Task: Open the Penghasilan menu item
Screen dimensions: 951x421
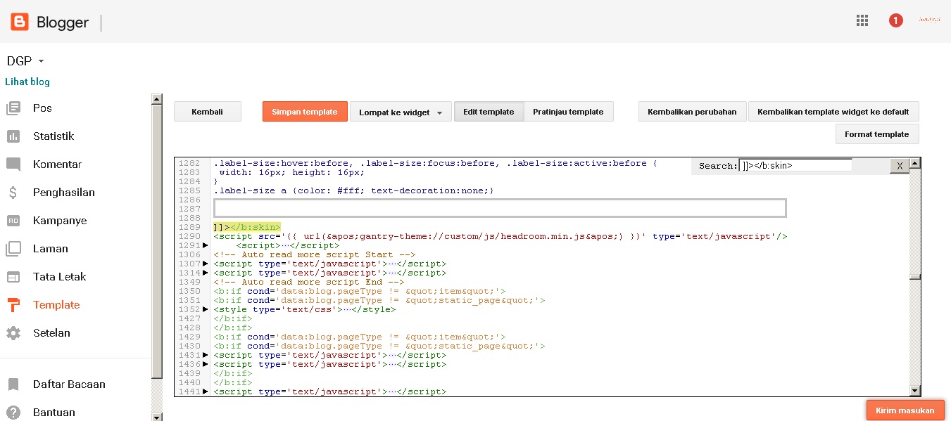Action: [x=63, y=193]
